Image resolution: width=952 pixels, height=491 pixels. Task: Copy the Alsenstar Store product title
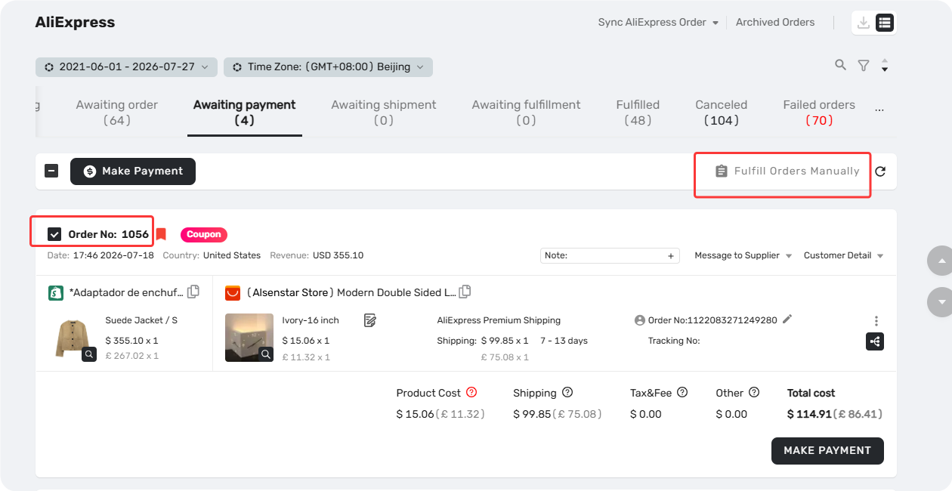coord(465,292)
